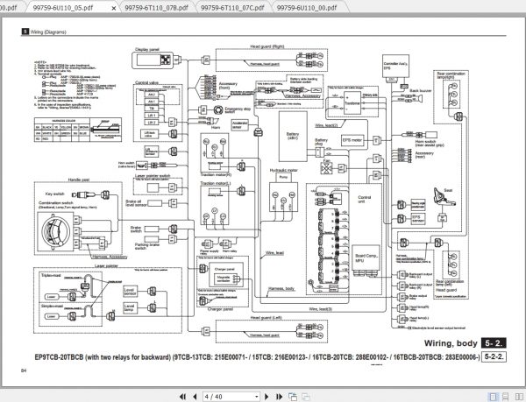526x402 pixels.
Task: Select single page view layout
Action: pyautogui.click(x=493, y=397)
